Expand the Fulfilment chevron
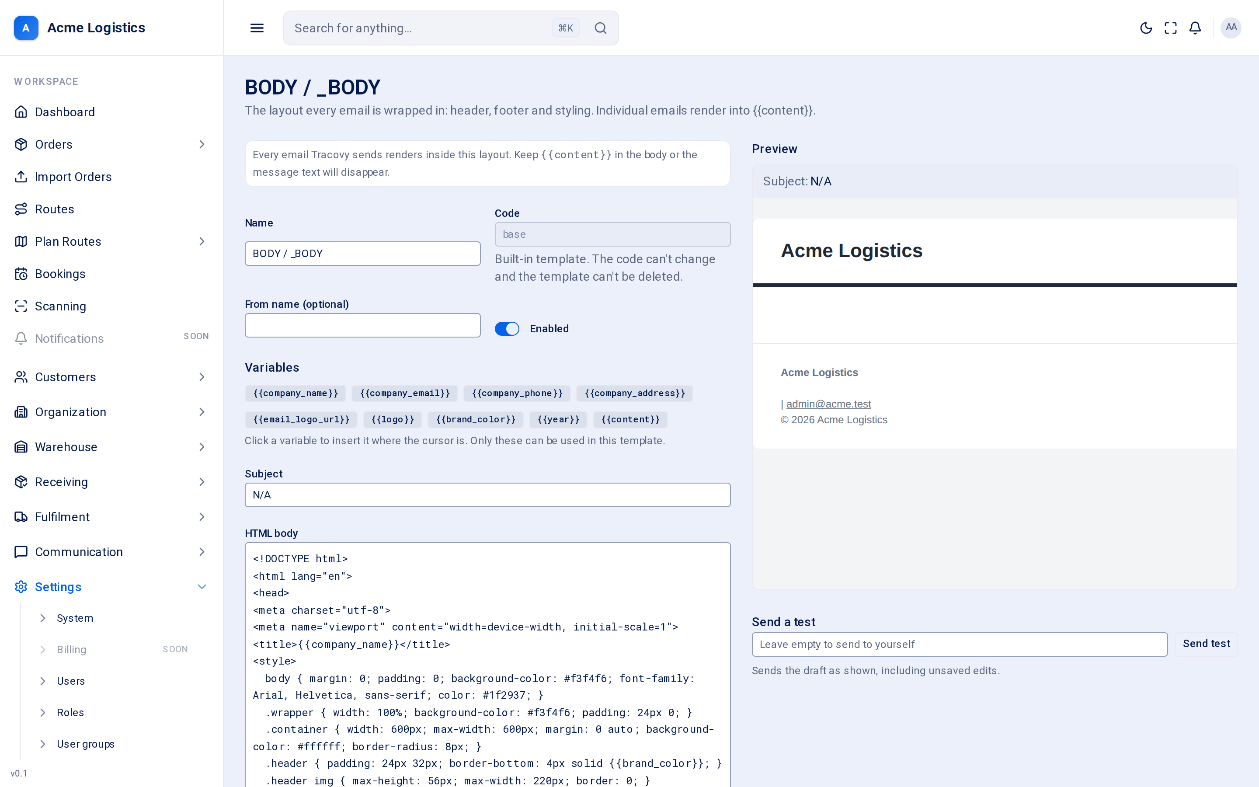 click(x=202, y=517)
